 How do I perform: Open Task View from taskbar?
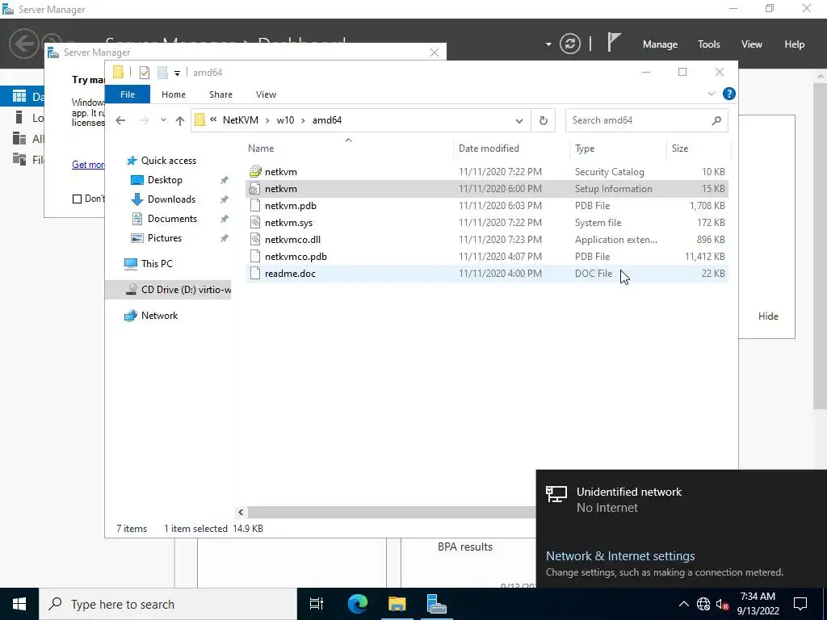click(317, 604)
